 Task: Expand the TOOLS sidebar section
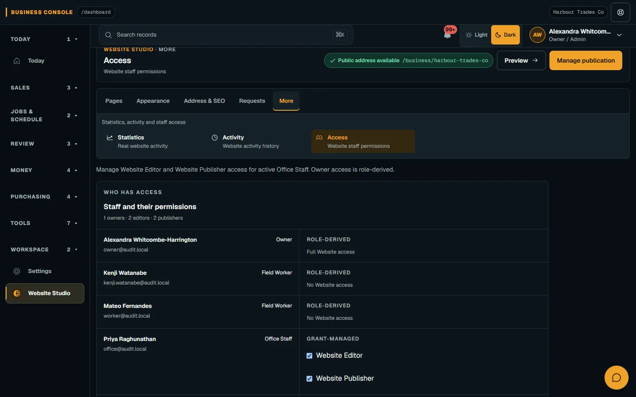[45, 223]
